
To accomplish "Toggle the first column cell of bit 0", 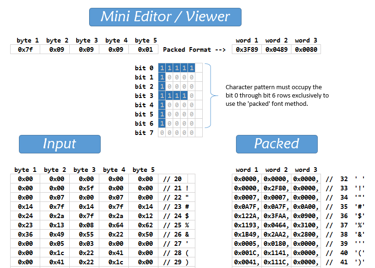I will (x=162, y=68).
